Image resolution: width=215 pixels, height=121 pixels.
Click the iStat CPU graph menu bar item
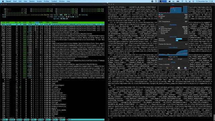pos(163,1)
